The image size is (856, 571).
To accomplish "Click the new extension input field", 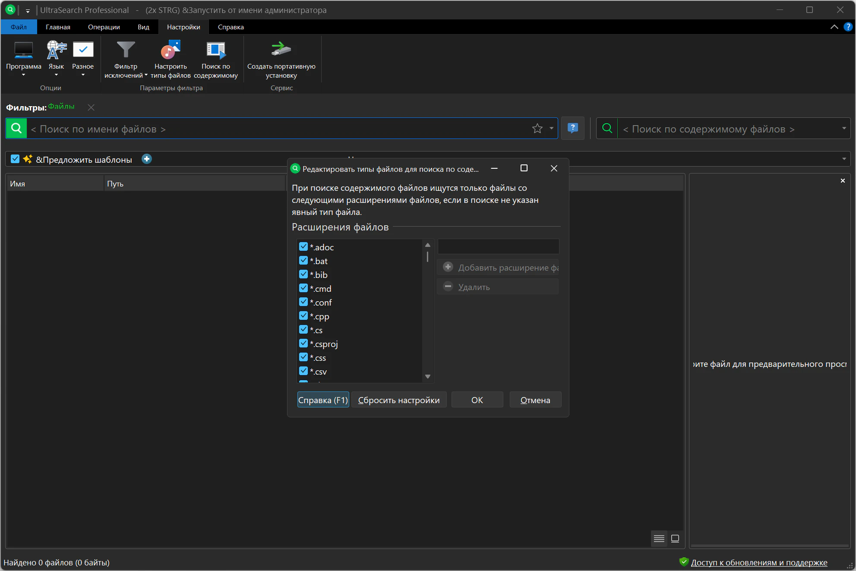I will [x=498, y=247].
